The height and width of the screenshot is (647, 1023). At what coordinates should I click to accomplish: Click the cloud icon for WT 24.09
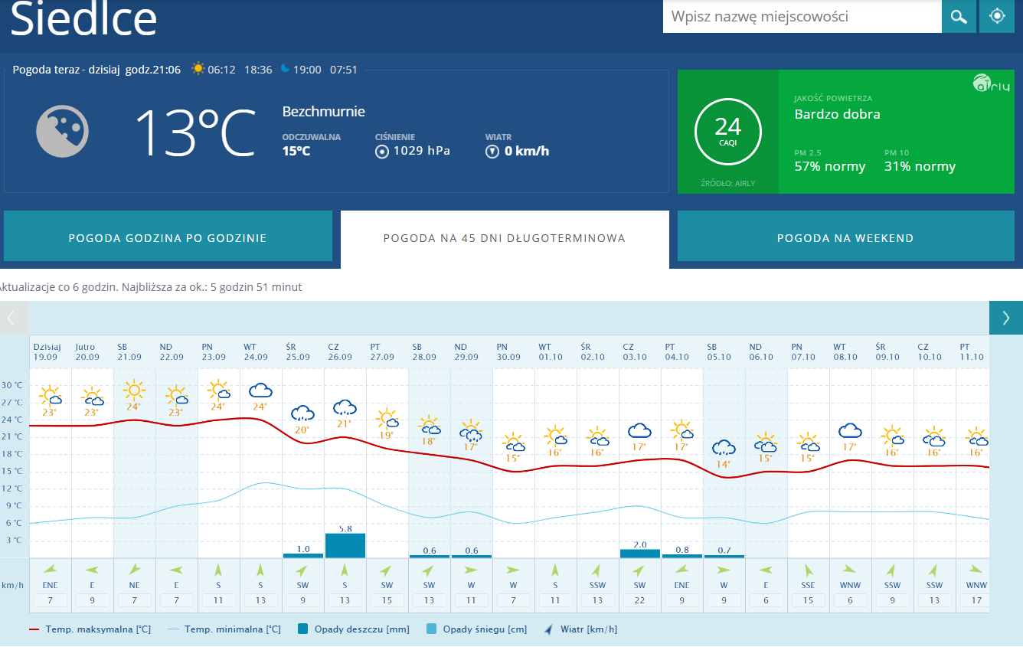tap(261, 390)
